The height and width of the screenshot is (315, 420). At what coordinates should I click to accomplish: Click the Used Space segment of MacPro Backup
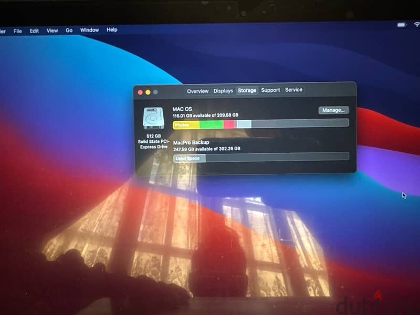(190, 159)
